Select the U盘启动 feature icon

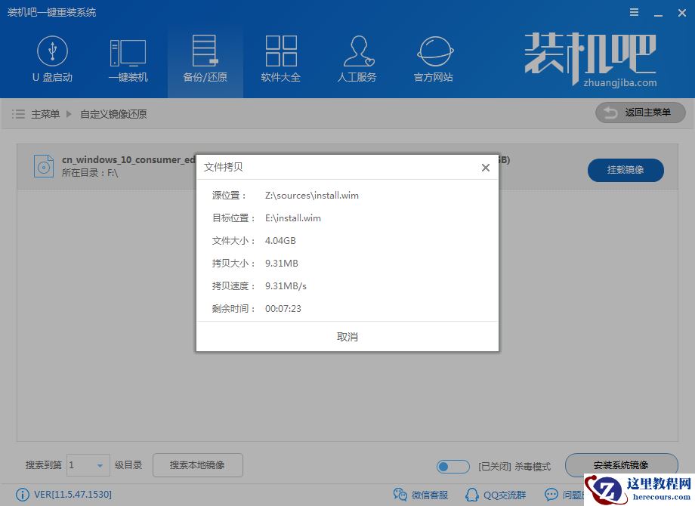point(52,59)
